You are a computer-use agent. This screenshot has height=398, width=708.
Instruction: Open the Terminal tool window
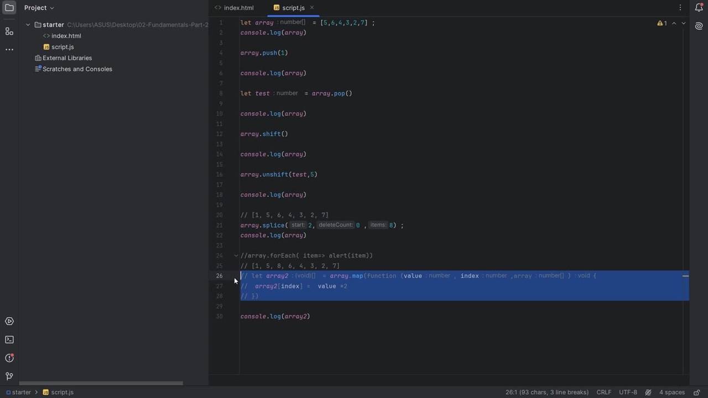coord(9,339)
